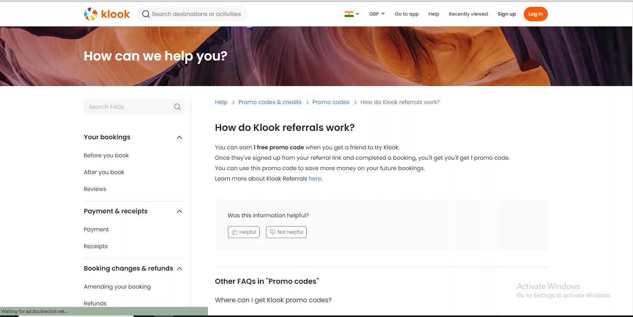Click the 'Other FAQs in "Promo codes"' heading
Viewport: 633px width, 317px height.
[267, 281]
